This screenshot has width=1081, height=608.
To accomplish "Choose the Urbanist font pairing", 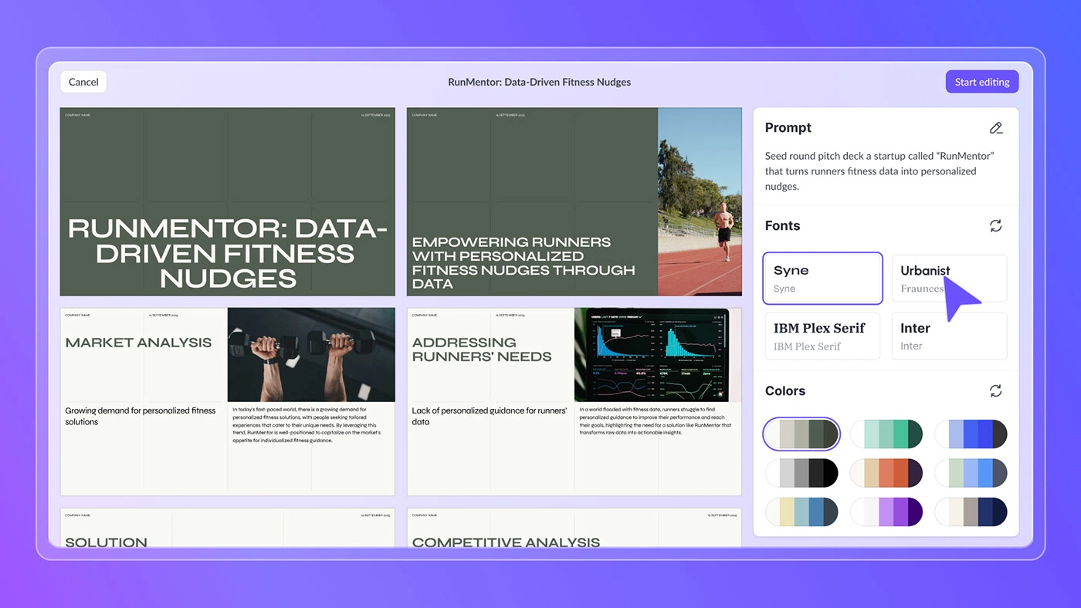I will 949,279.
